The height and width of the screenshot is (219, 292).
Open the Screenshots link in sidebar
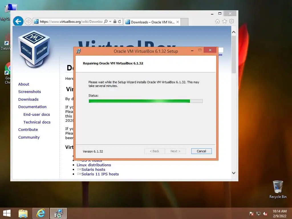pyautogui.click(x=29, y=92)
